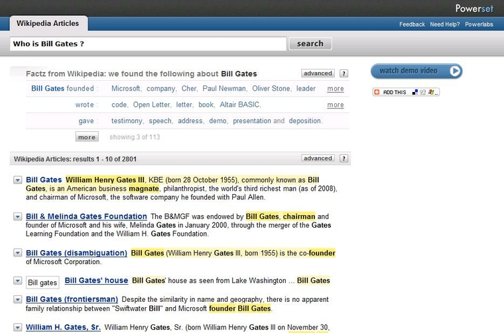Select the Altair BASIC fact link

239,105
